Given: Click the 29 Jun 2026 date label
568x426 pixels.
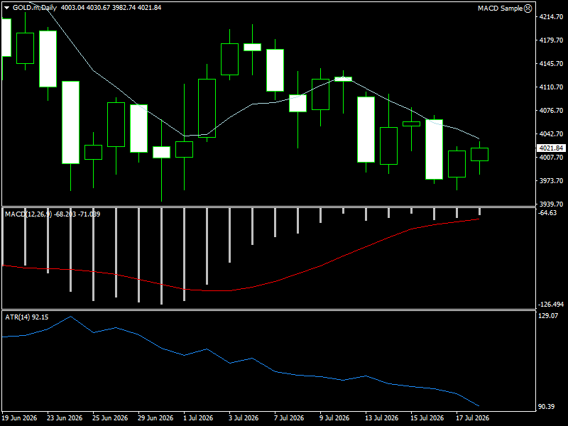Looking at the screenshot, I should [x=155, y=418].
